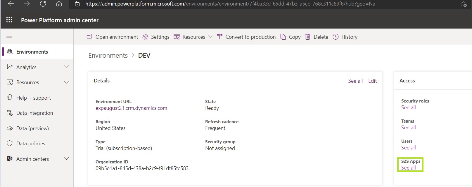Screen dimensions: 472x187
Task: Click the Analytics chart icon
Action: click(x=10, y=67)
